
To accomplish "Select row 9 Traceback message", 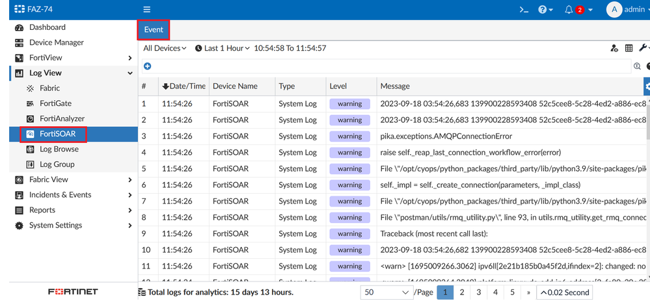I will [434, 233].
